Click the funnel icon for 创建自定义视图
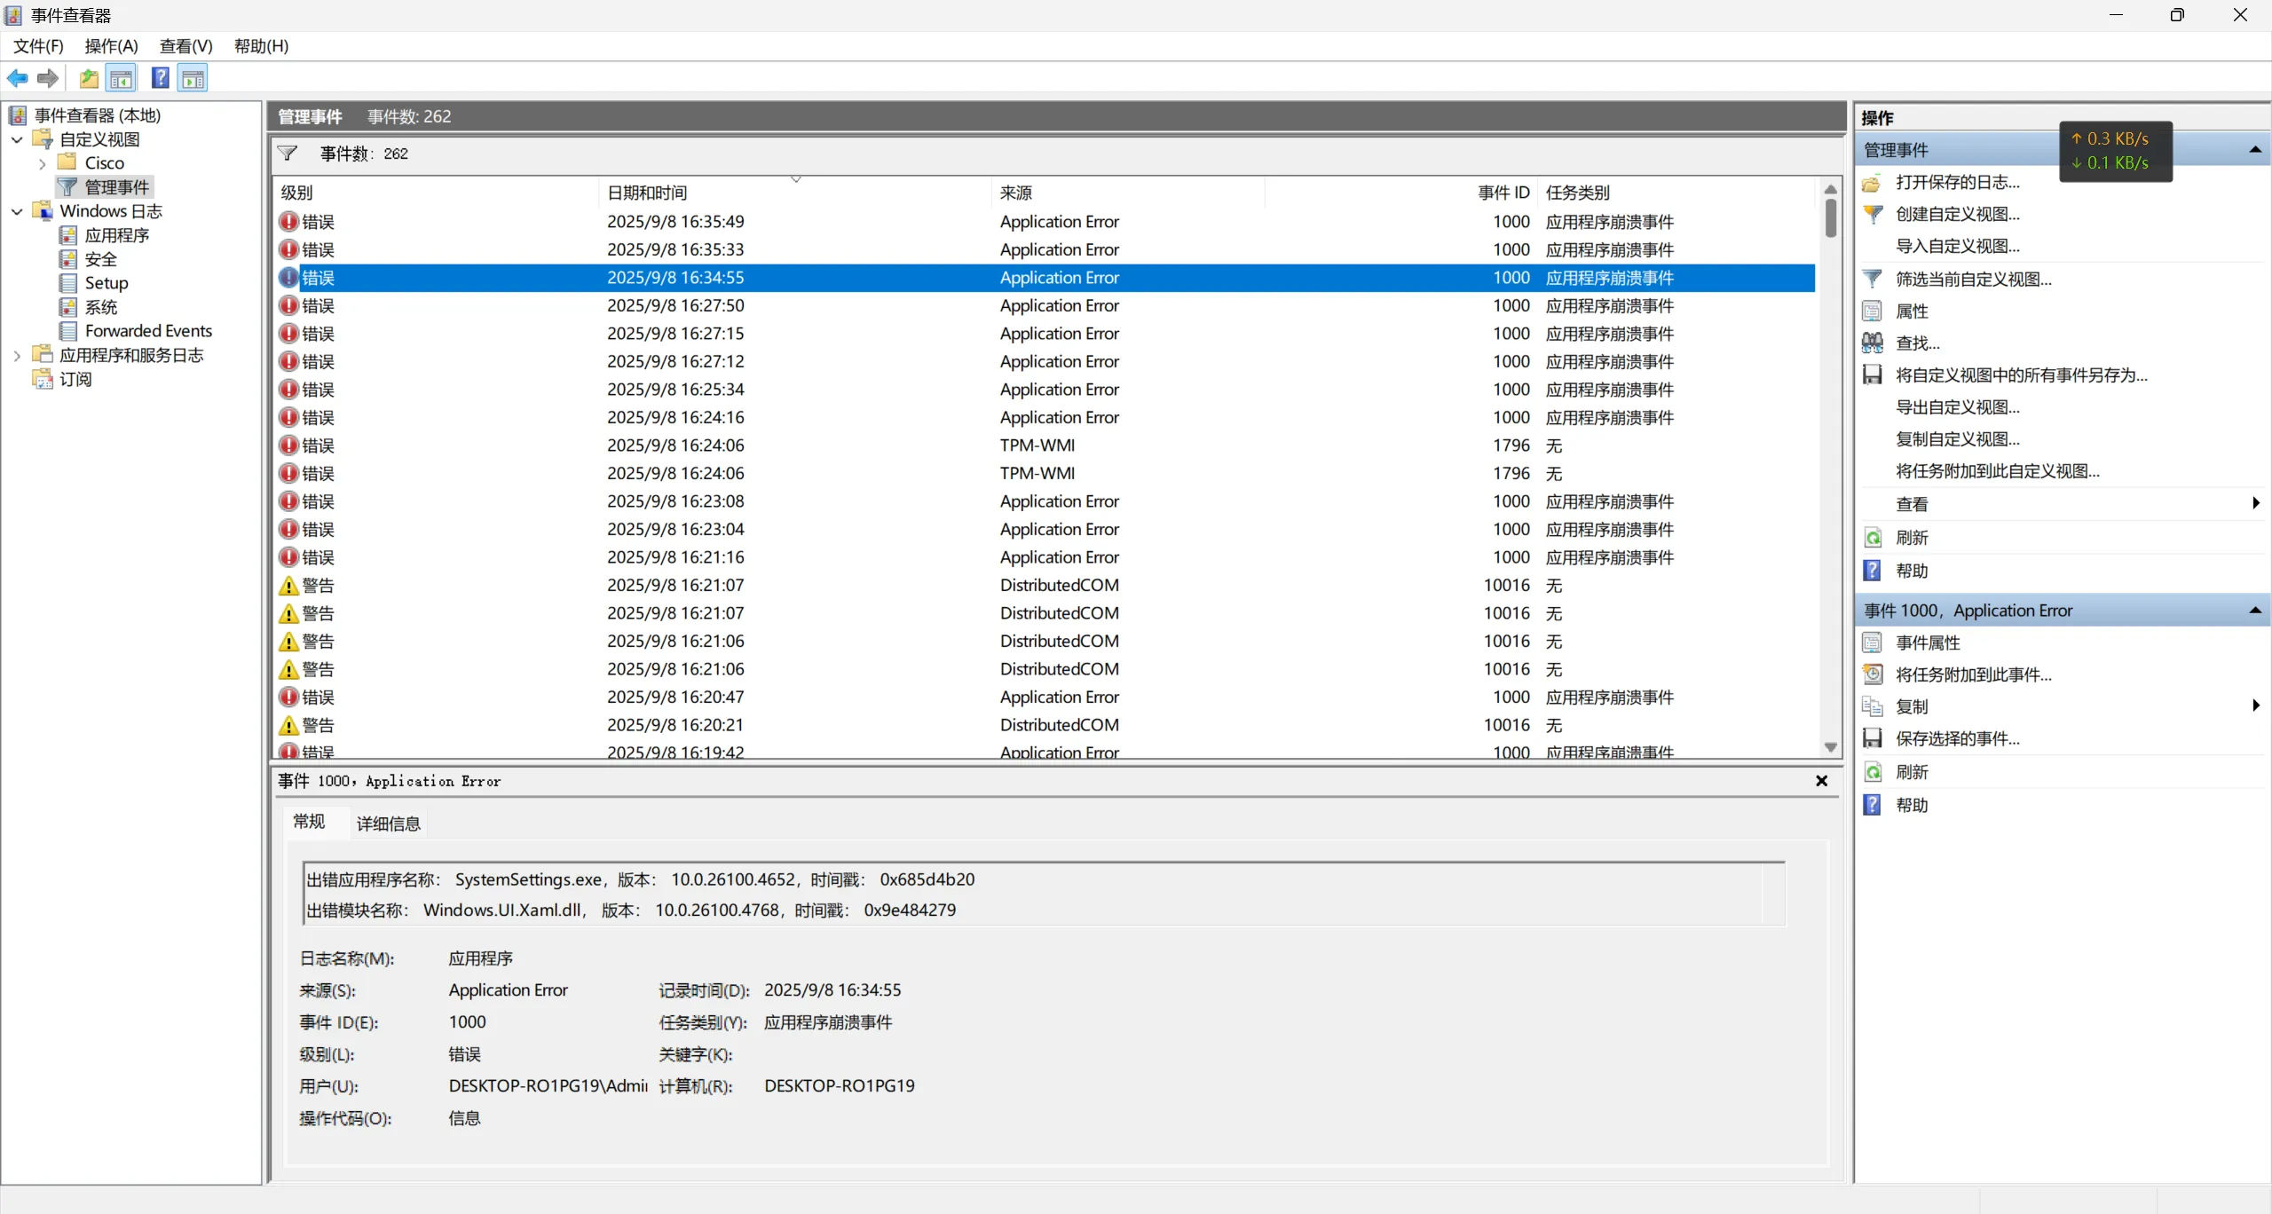Image resolution: width=2272 pixels, height=1214 pixels. [x=1873, y=214]
